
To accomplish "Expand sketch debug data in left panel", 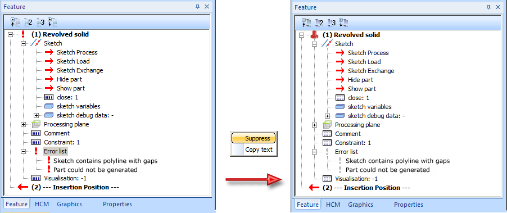I will pyautogui.click(x=36, y=115).
